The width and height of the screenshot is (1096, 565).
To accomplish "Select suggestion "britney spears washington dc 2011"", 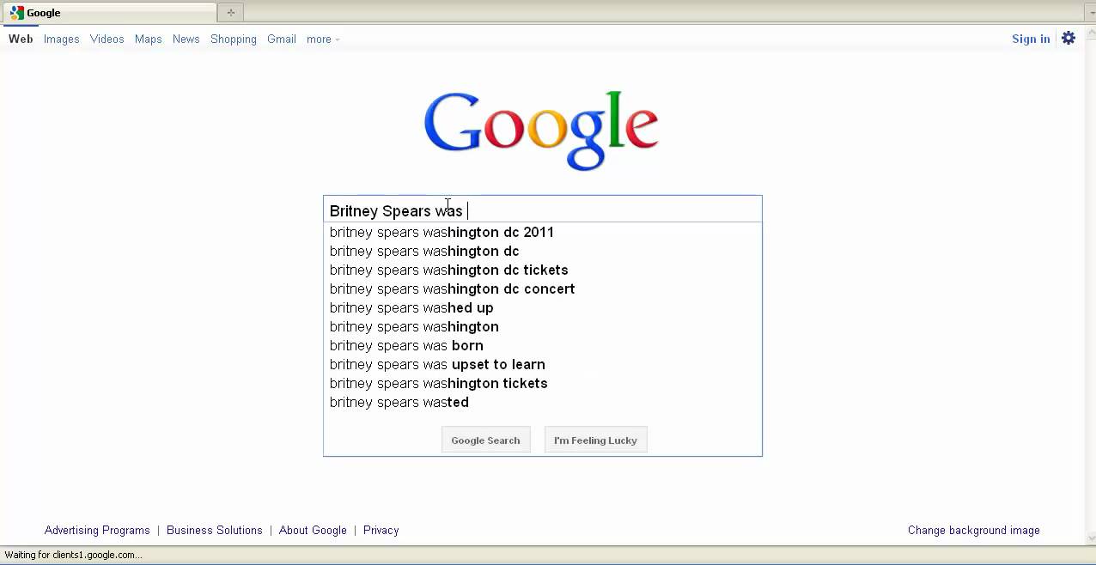I will [x=441, y=232].
